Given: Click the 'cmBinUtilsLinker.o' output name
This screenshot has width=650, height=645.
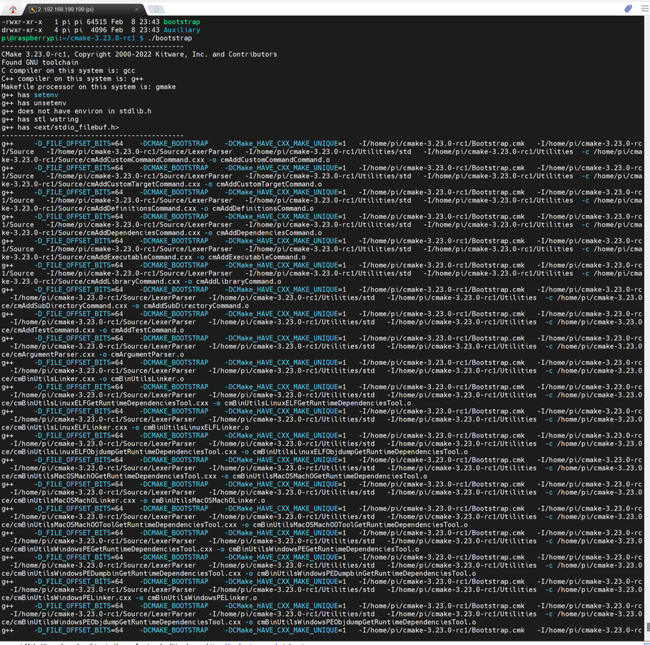Looking at the screenshot, I should click(x=148, y=379).
